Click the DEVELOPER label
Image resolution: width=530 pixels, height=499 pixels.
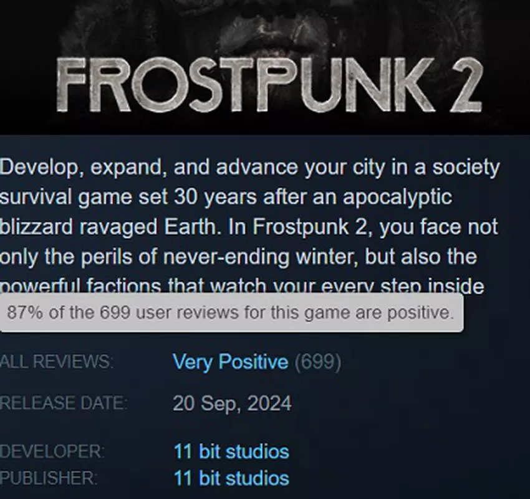pos(52,451)
